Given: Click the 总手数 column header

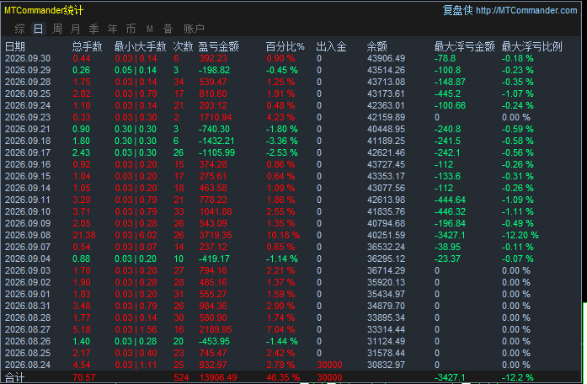Looking at the screenshot, I should click(88, 46).
